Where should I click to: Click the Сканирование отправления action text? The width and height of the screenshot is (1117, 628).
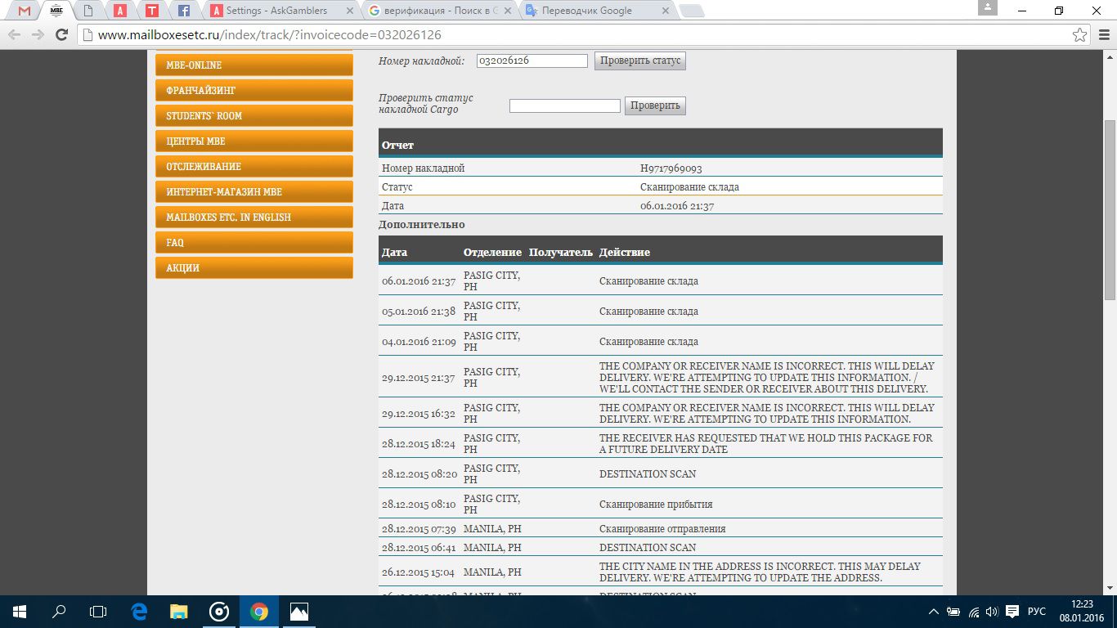click(662, 529)
